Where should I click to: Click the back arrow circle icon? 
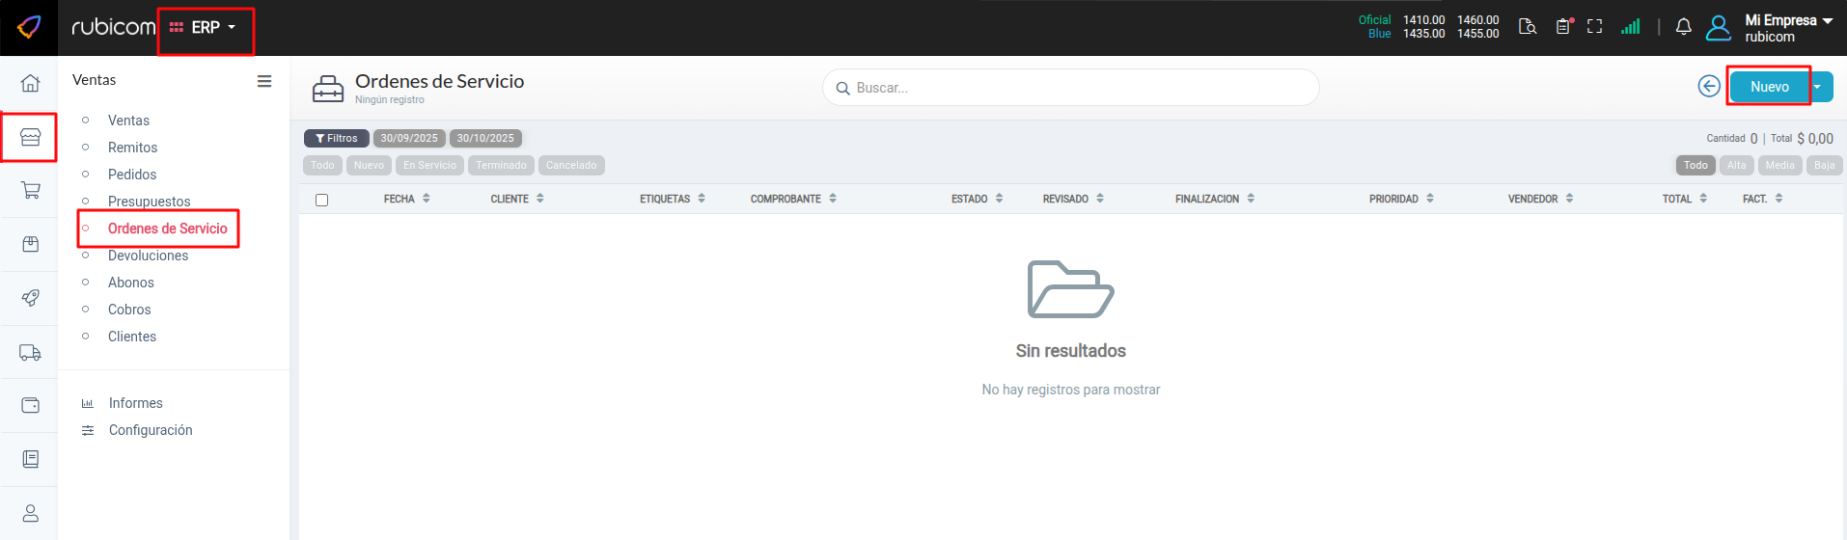point(1708,87)
